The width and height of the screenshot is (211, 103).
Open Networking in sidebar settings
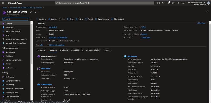(x=9, y=85)
